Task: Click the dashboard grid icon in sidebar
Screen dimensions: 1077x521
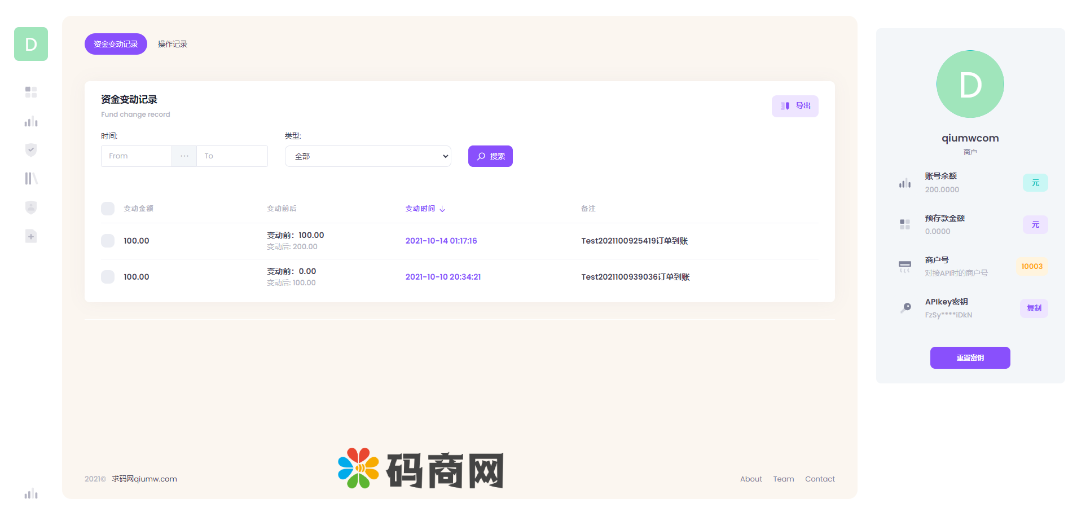Action: click(x=31, y=92)
